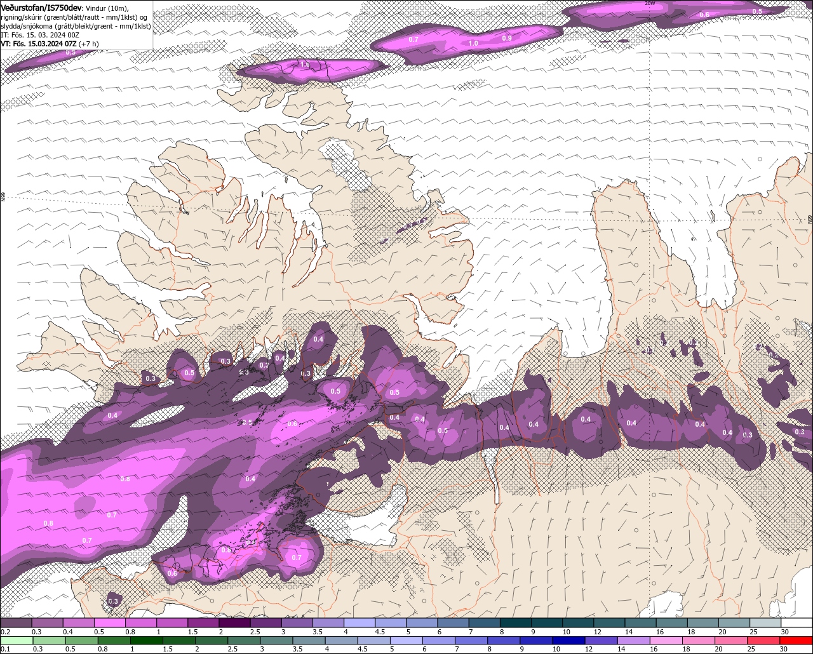Viewport: 813px width, 654px height.
Task: Pick the white 30 swatch, purple legend row
Action: tap(797, 623)
